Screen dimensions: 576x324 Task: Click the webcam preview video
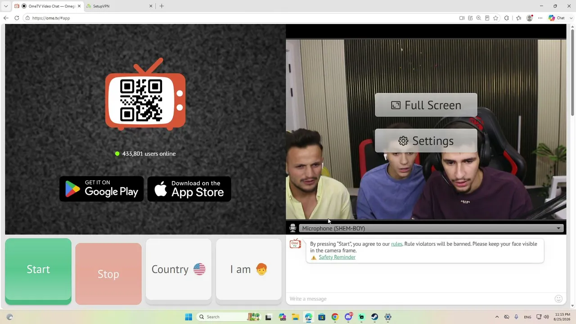point(426,130)
